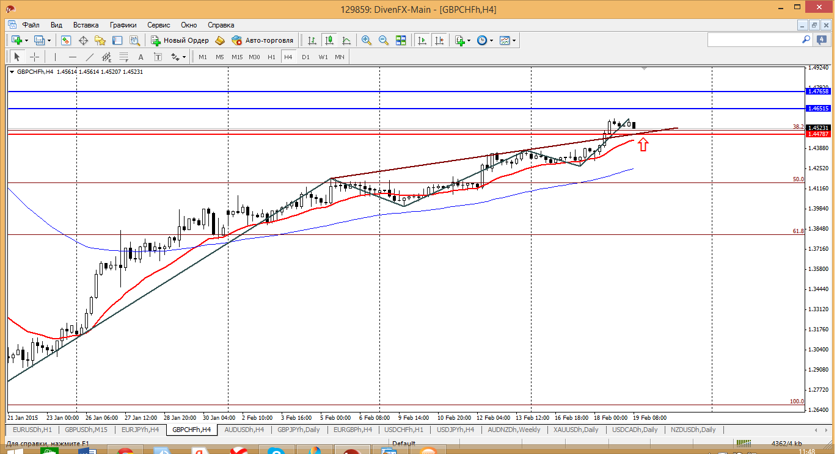
Task: Open the Вставка menu
Action: 86,25
